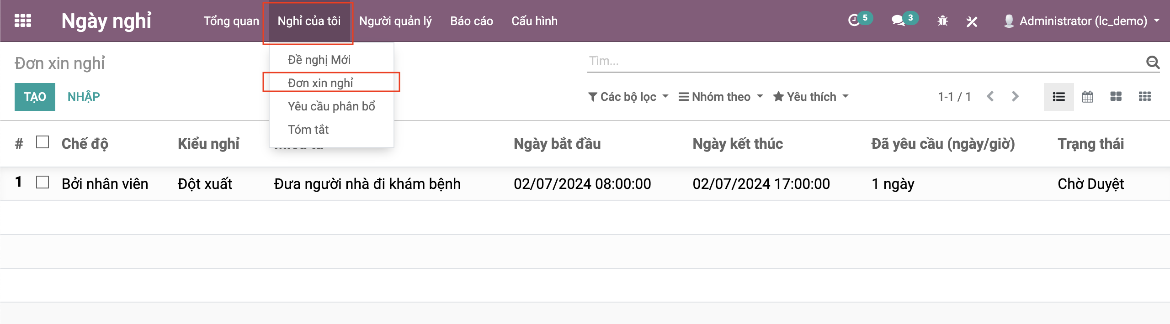Switch to calendar view
1170x324 pixels.
point(1087,97)
